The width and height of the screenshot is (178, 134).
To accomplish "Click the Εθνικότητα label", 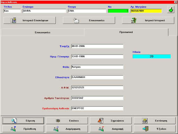I will (62, 77).
